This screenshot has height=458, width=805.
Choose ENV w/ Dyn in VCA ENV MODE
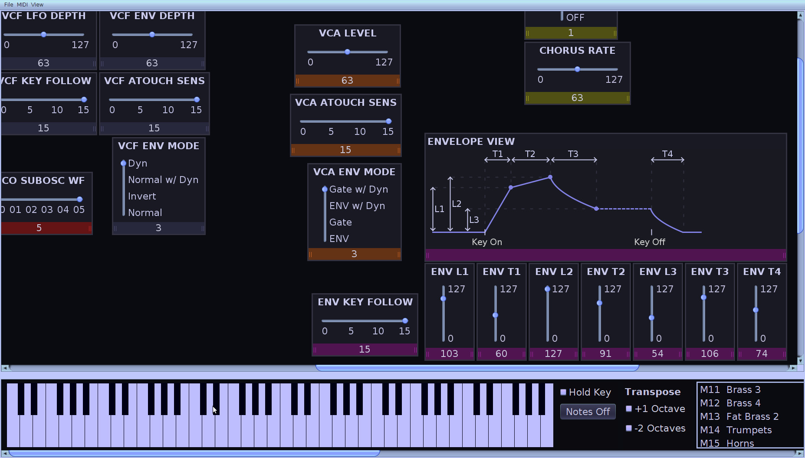357,206
